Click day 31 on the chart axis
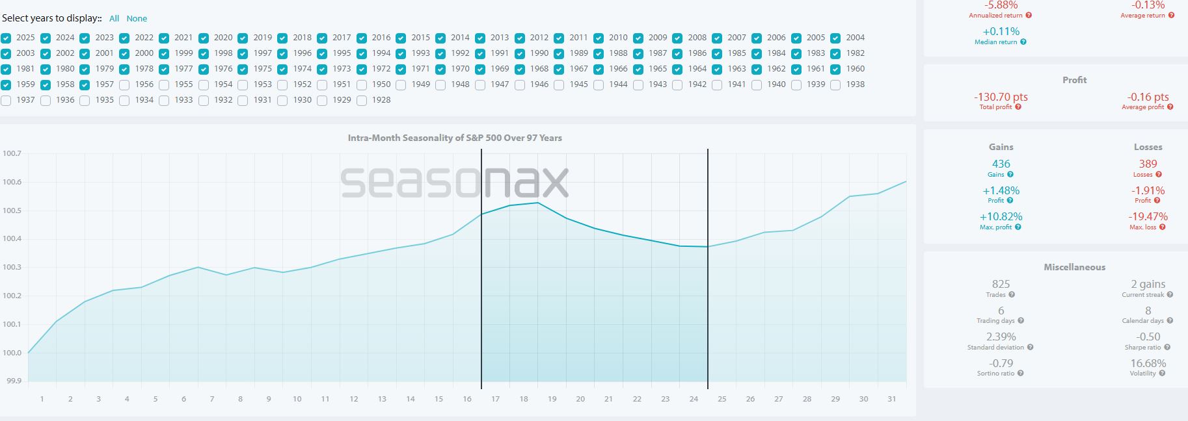This screenshot has height=421, width=1188. (x=891, y=399)
